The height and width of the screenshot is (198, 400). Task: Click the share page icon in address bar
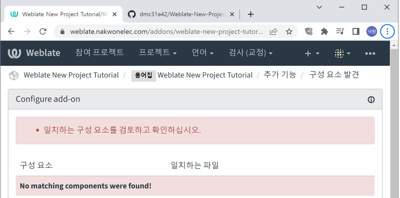[274, 32]
